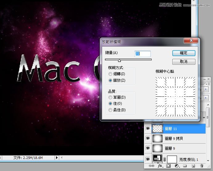Open the fx layer style menu

(x=160, y=166)
